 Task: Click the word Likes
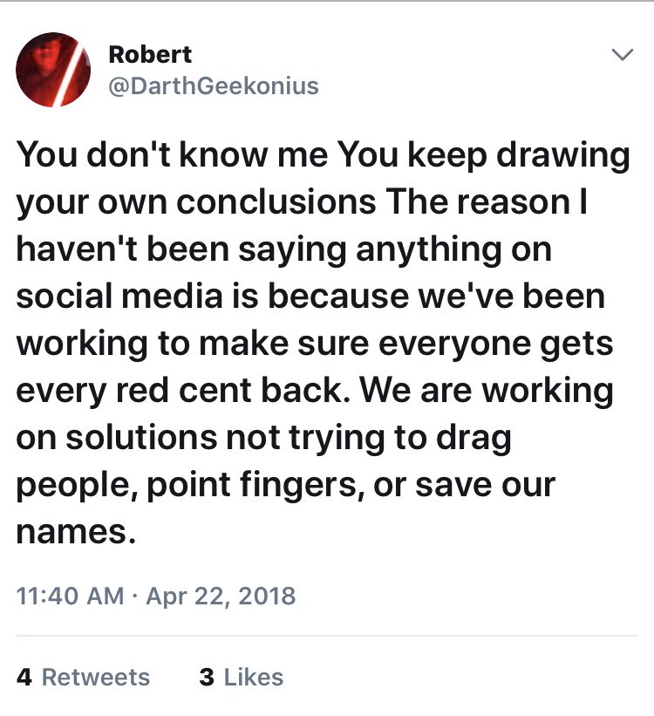coord(253,678)
